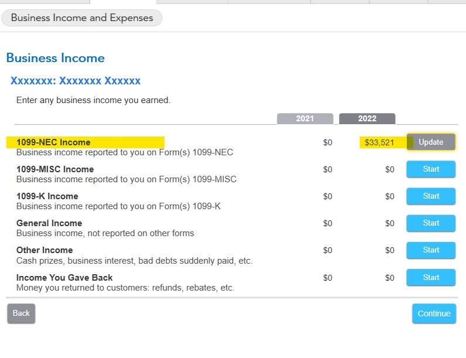Screen dimensions: 466x358
Task: Click 2022 $0 value in 1099-K row
Action: (390, 197)
